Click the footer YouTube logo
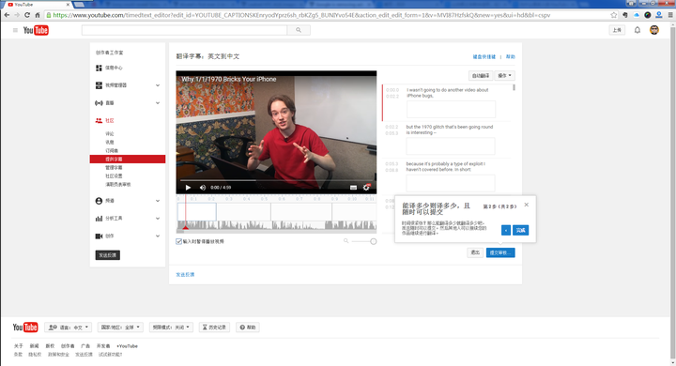Viewport: 676px width, 366px height. pos(25,328)
